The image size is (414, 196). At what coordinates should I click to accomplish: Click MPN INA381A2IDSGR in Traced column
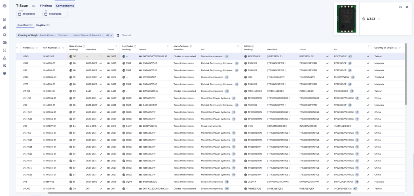(x=308, y=126)
